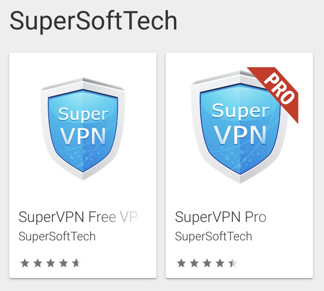Tap SuperSoftTech developer name under SuperVPN Pro
This screenshot has height=291, width=324.
click(214, 236)
